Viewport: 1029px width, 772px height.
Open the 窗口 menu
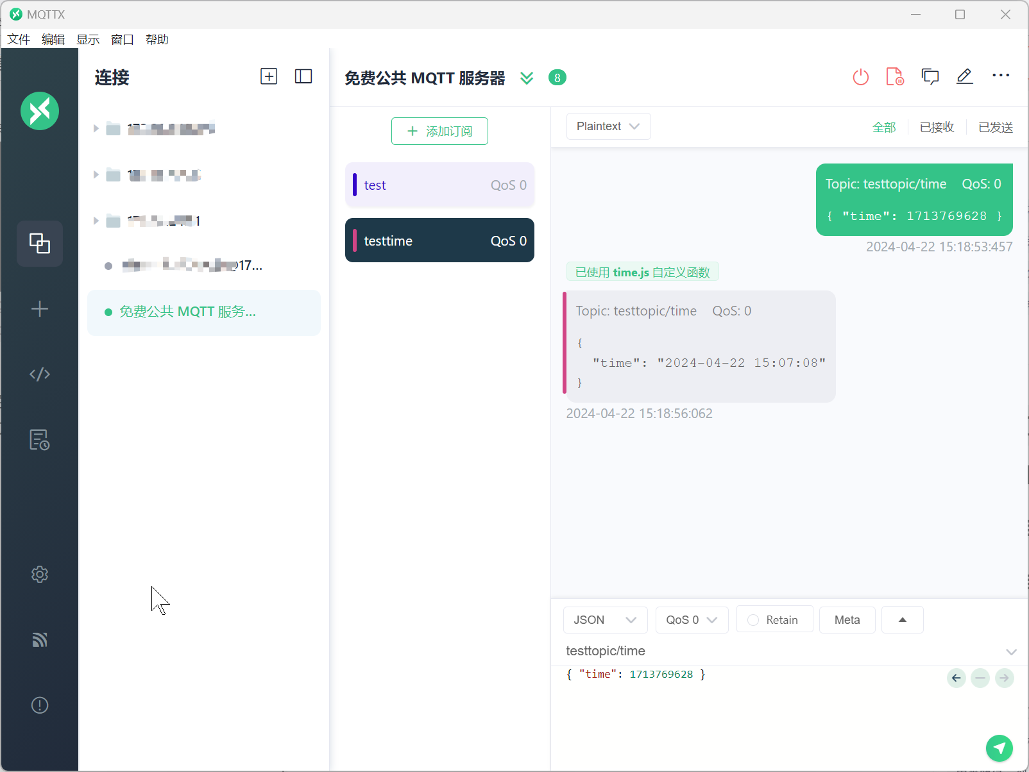123,40
